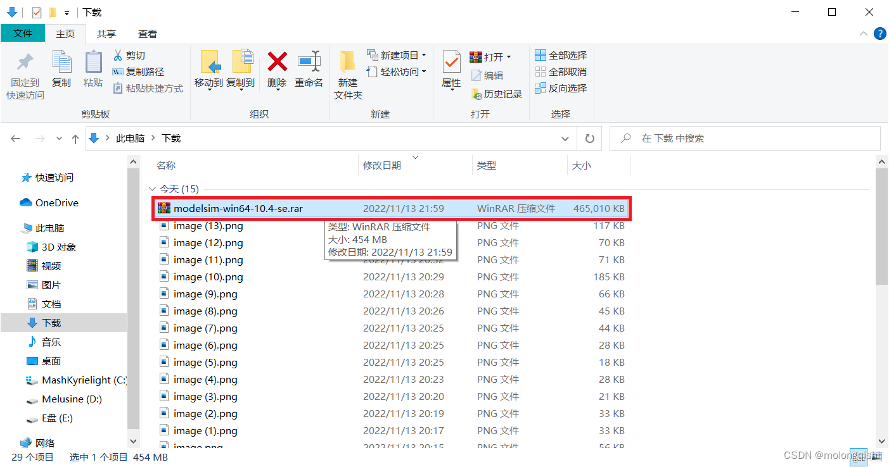Sort by 类型 (Type) column header
The height and width of the screenshot is (467, 889).
pos(487,165)
